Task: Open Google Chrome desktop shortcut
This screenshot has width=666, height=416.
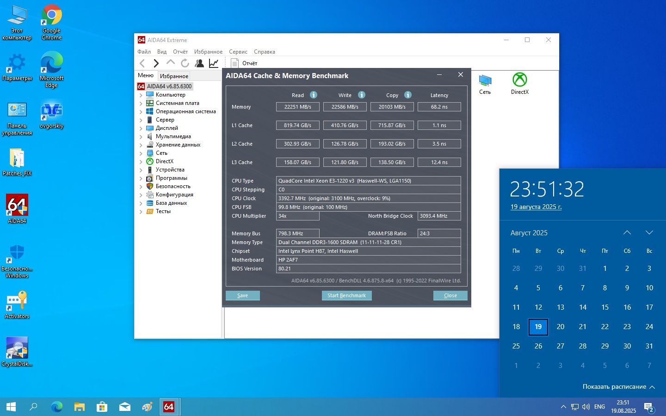Action: tap(52, 23)
